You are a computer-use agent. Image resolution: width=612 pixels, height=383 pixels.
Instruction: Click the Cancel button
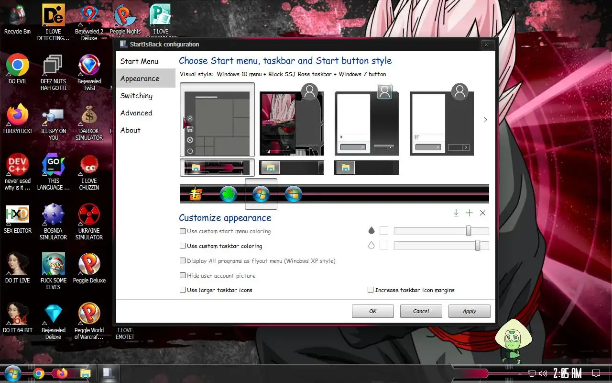click(x=421, y=311)
